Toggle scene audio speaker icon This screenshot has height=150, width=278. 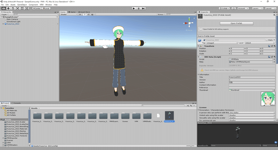point(89,14)
